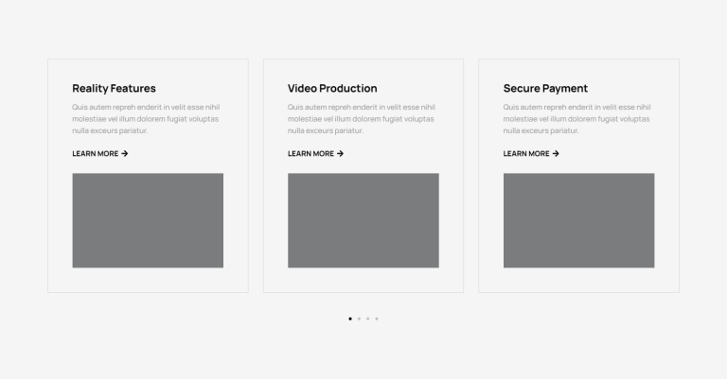This screenshot has height=379, width=727.
Task: Click the Reality Features image placeholder
Action: [x=148, y=220]
